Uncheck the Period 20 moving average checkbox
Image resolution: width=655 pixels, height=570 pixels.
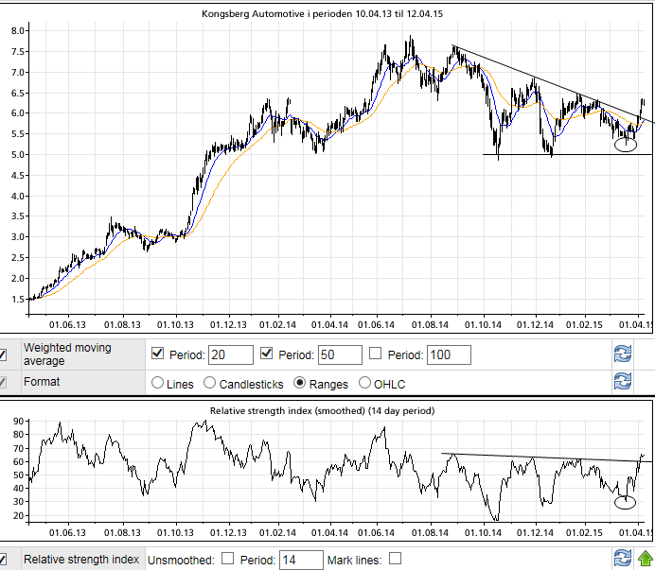159,354
